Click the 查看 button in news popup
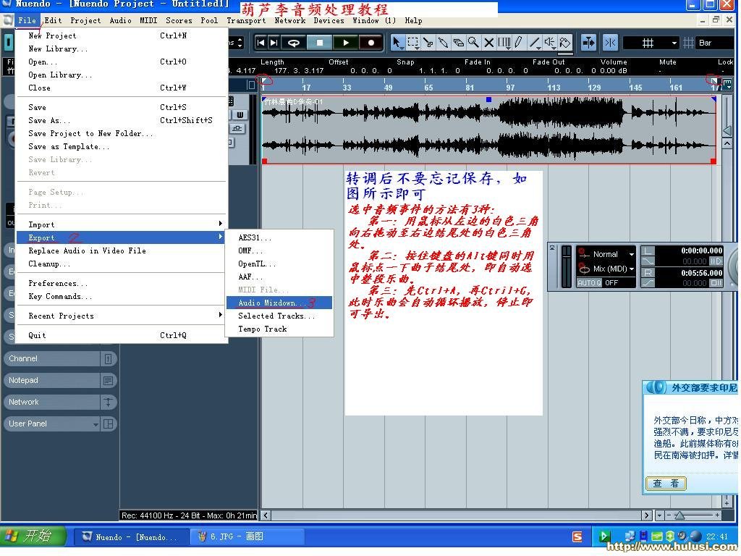This screenshot has width=741, height=556. tap(666, 483)
